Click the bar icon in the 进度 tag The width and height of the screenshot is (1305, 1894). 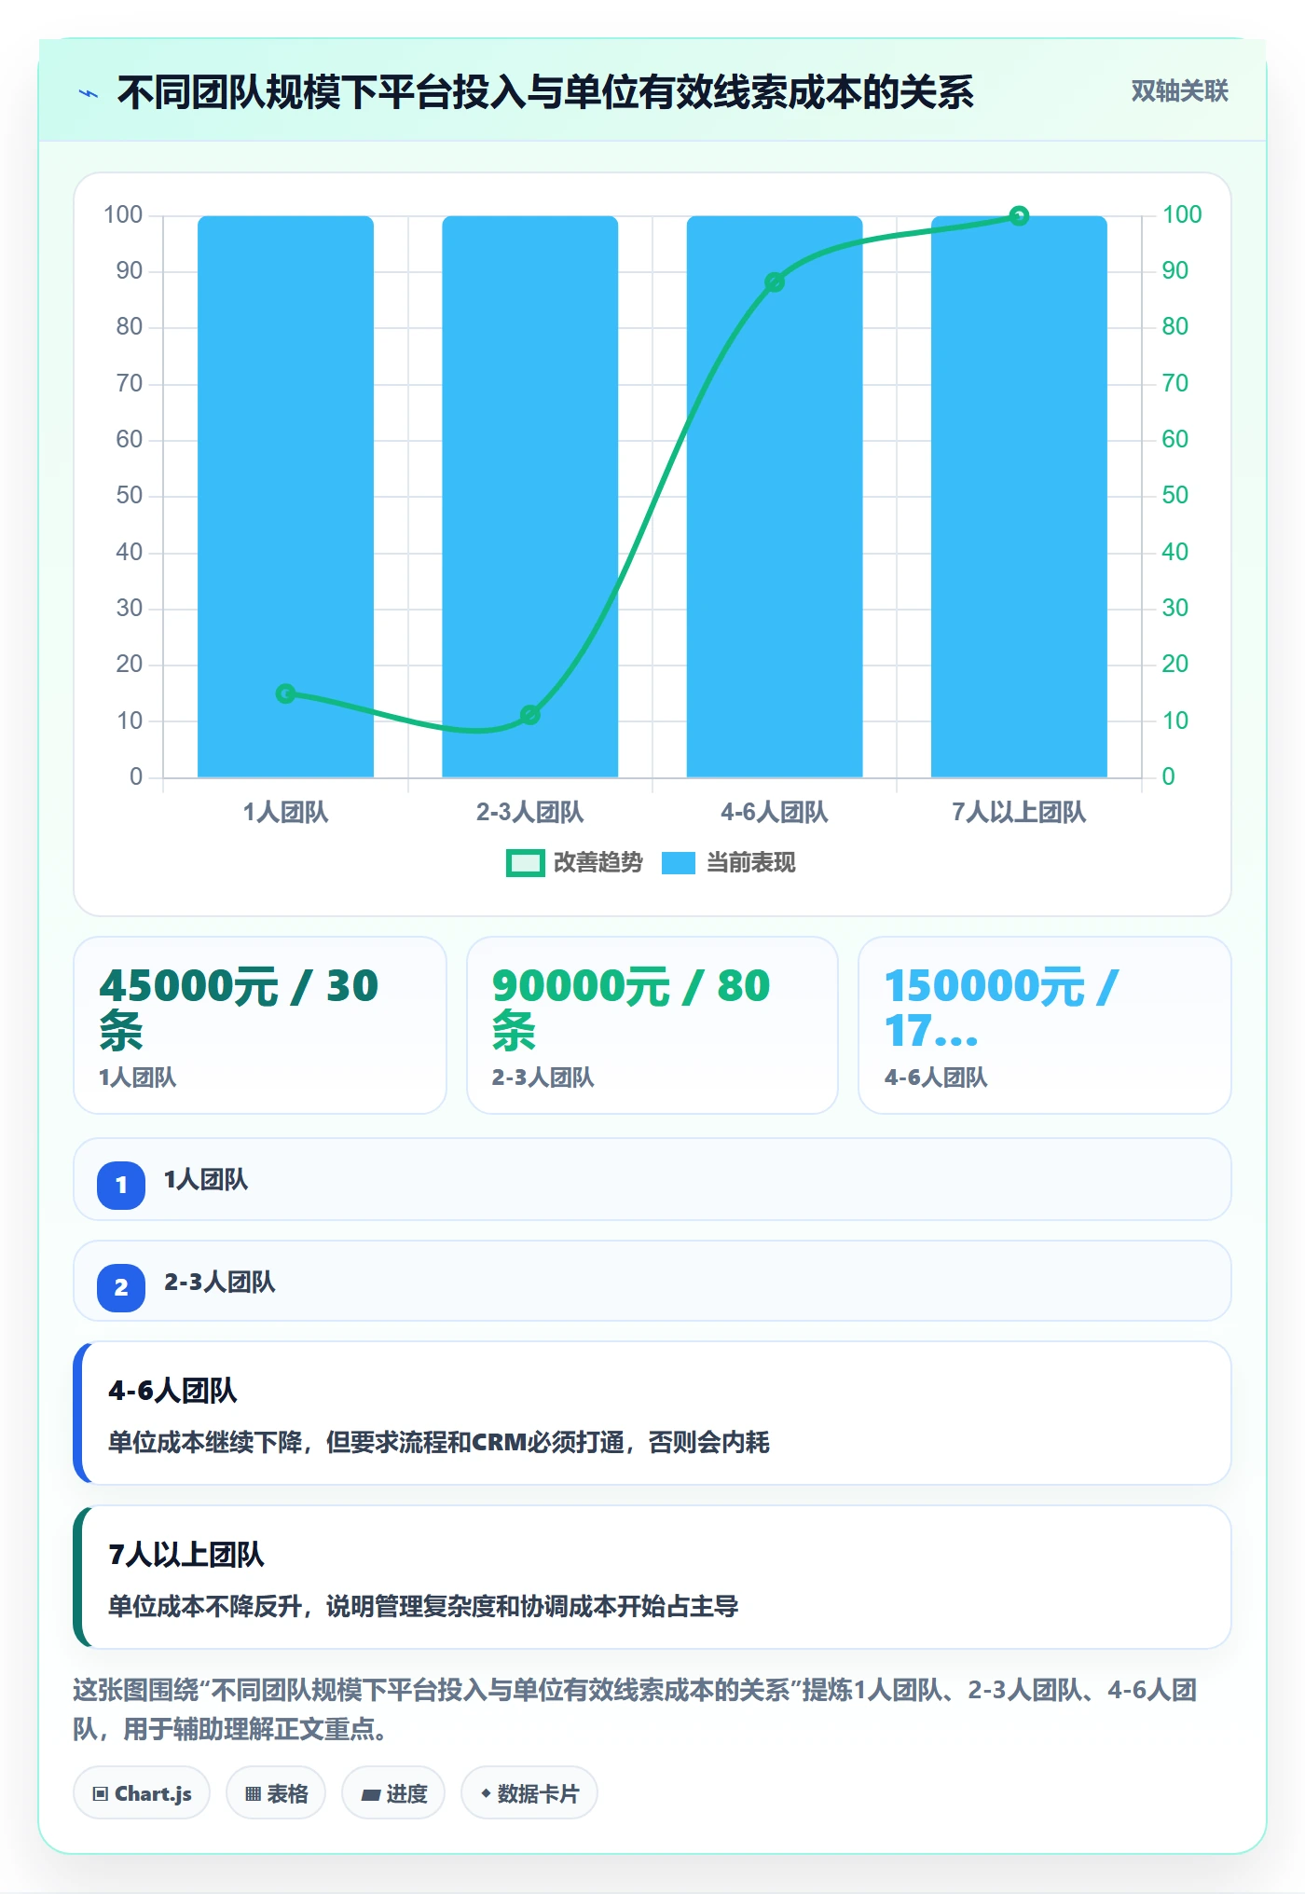370,1794
